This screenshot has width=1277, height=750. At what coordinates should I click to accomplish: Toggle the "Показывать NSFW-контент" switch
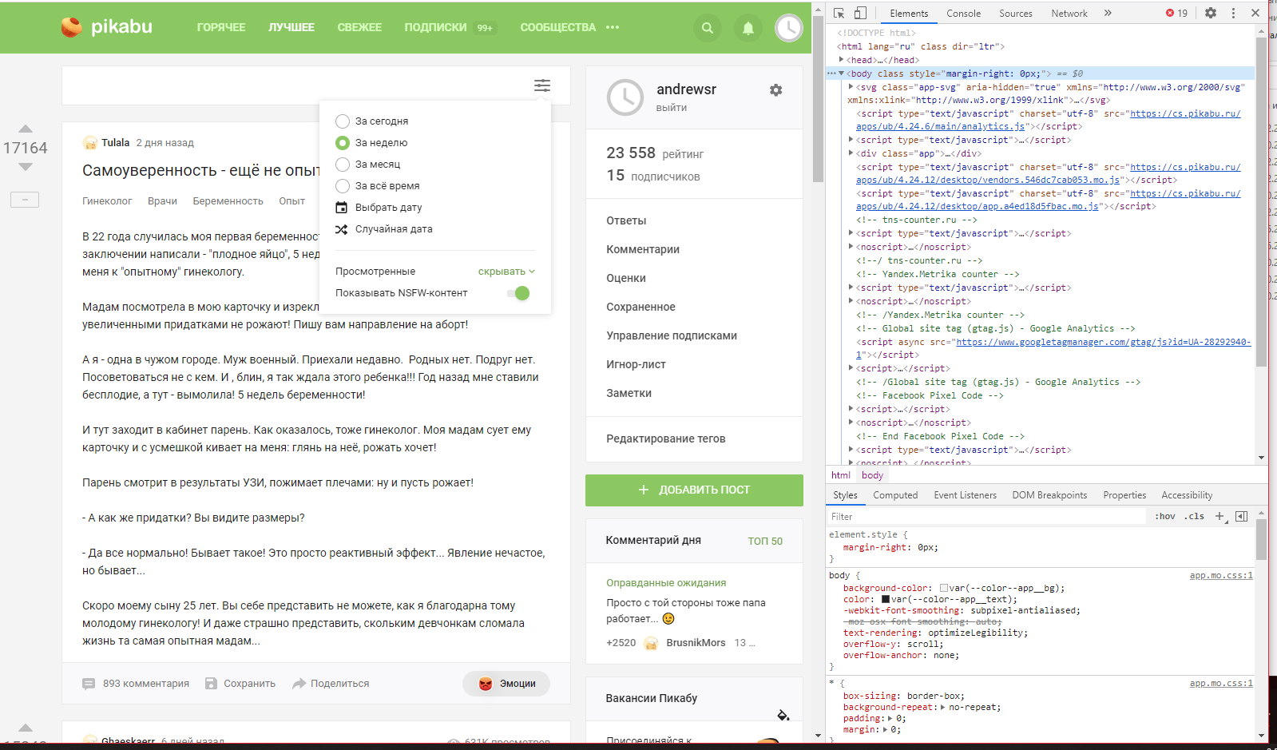click(x=518, y=293)
